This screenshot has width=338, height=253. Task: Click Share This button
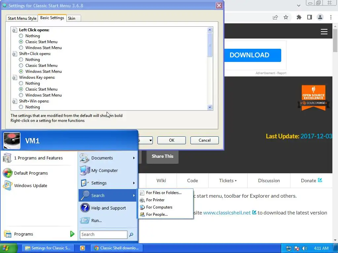[162, 156]
